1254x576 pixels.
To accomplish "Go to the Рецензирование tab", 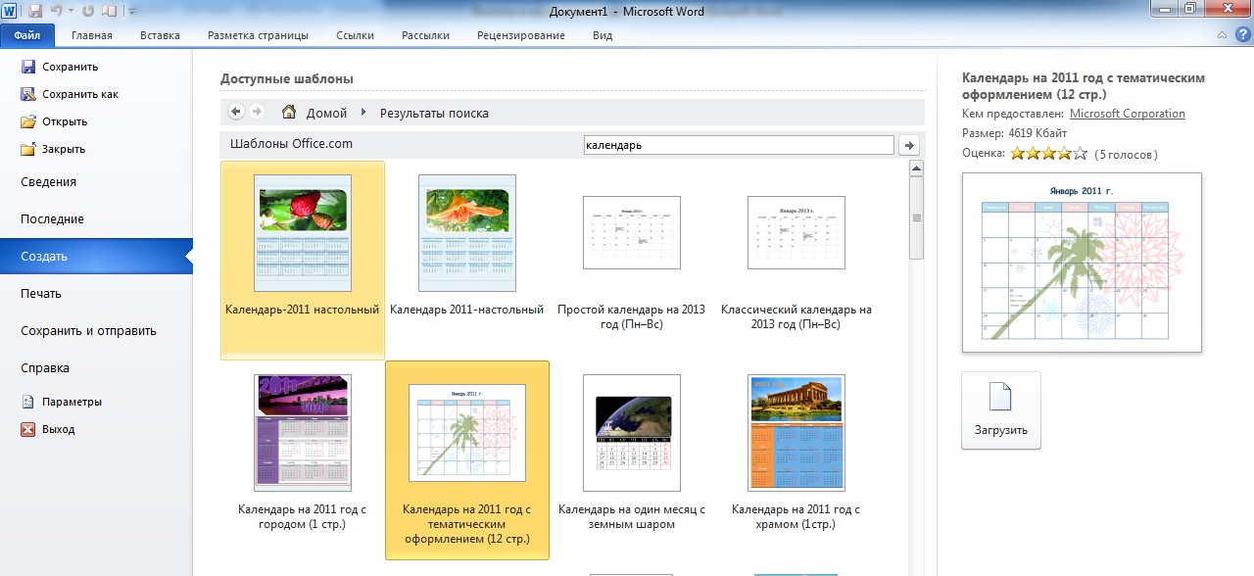I will (521, 35).
